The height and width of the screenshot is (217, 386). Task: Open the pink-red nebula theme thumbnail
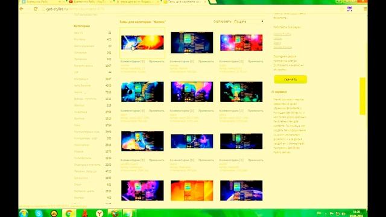[241, 43]
